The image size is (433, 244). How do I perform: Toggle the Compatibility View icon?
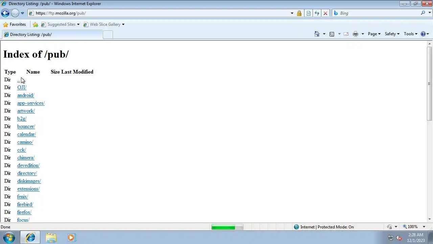pyautogui.click(x=309, y=13)
